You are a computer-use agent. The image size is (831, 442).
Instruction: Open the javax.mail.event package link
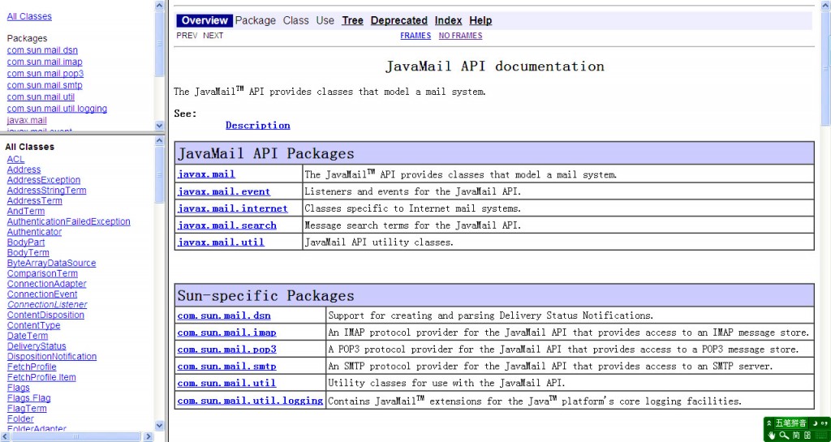click(x=224, y=191)
